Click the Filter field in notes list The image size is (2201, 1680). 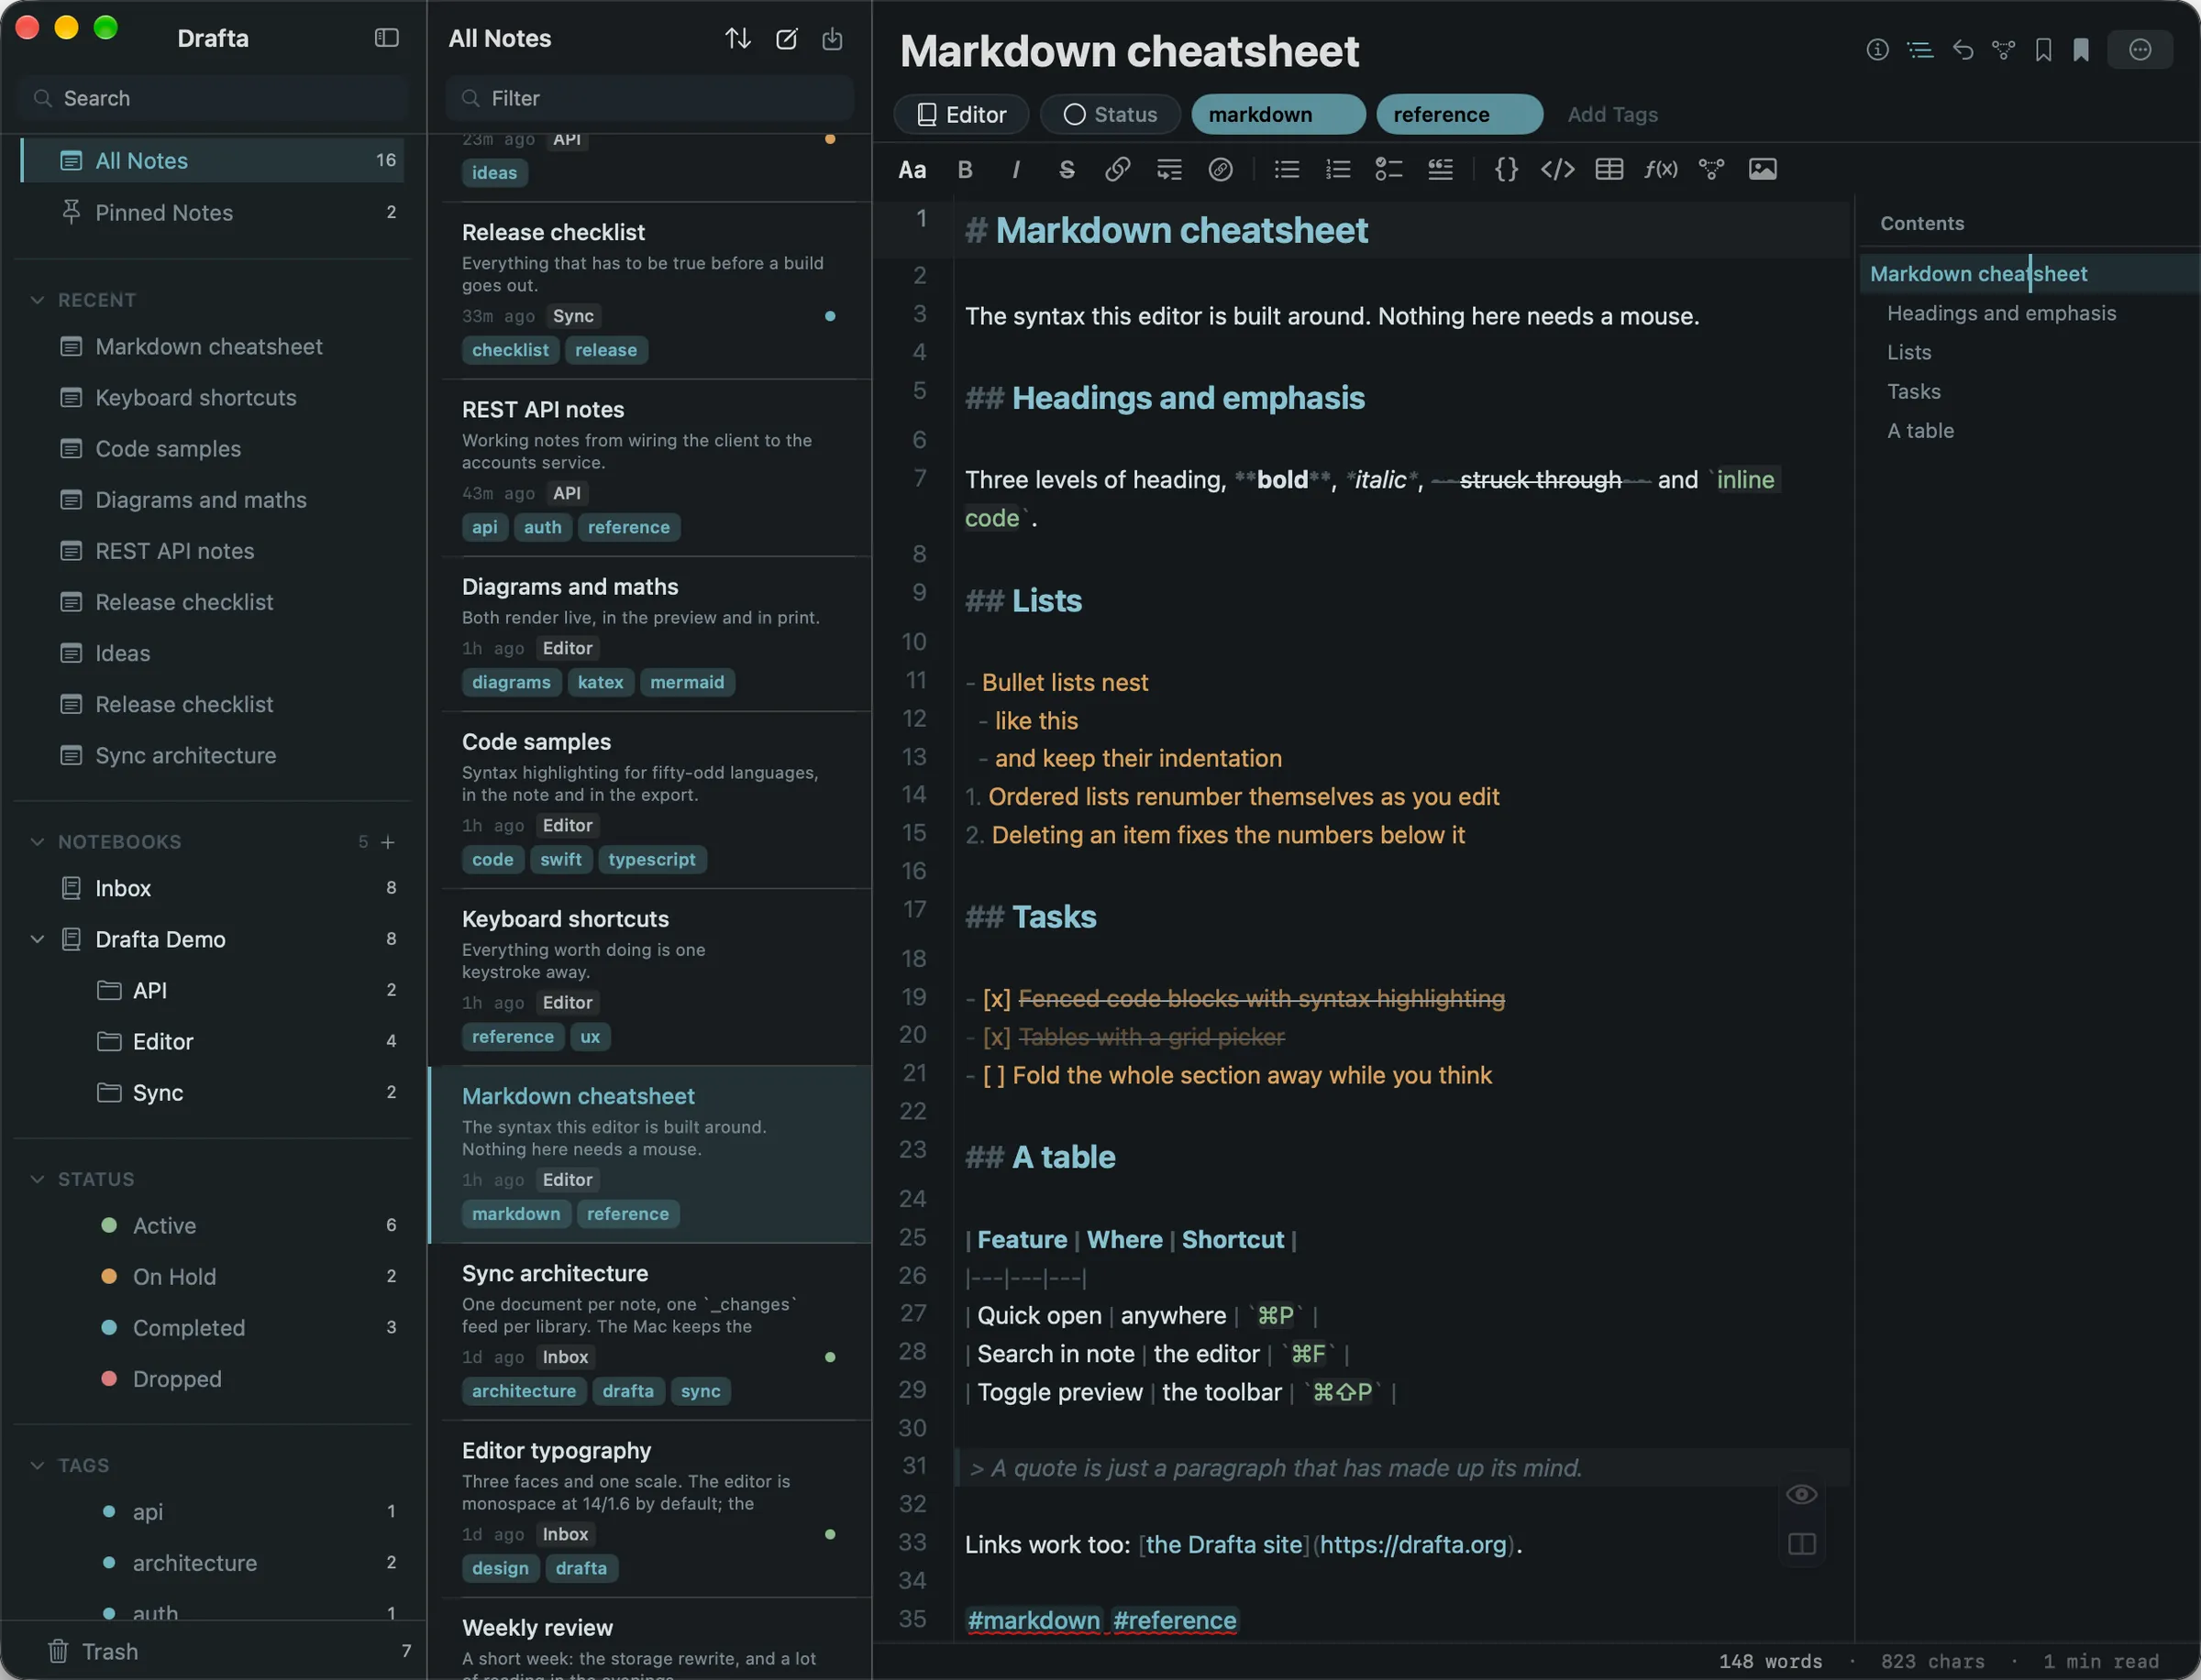[x=649, y=98]
